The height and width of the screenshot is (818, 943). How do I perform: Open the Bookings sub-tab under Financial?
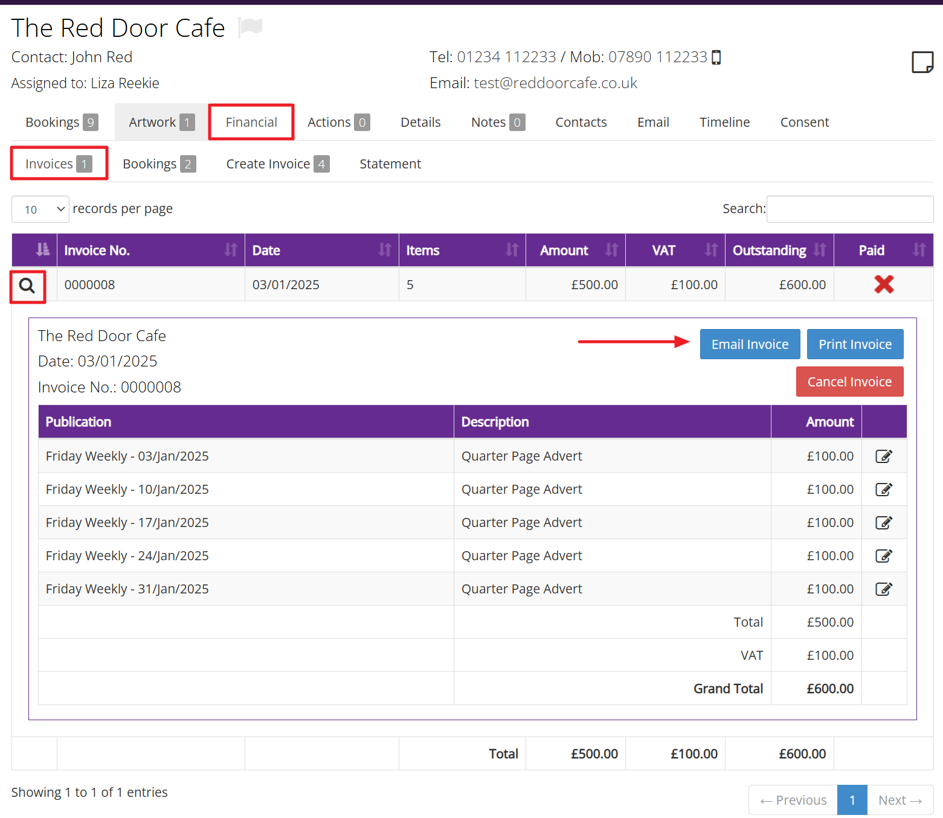pos(159,164)
